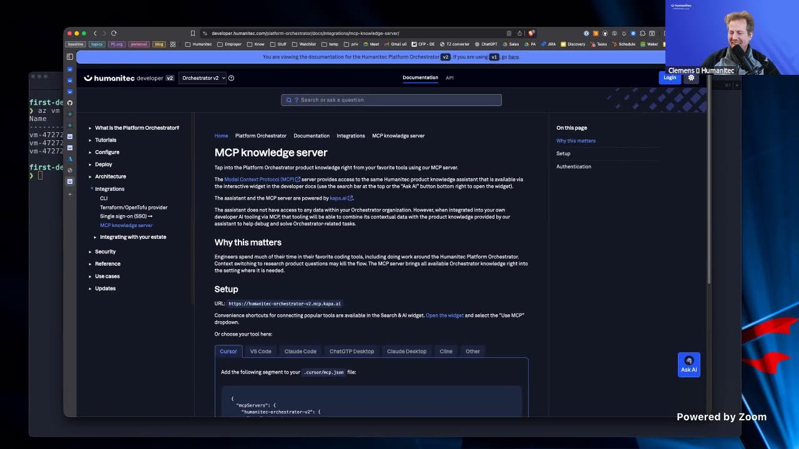Click the bookmark icon in address bar
This screenshot has height=449, width=799.
(x=193, y=33)
